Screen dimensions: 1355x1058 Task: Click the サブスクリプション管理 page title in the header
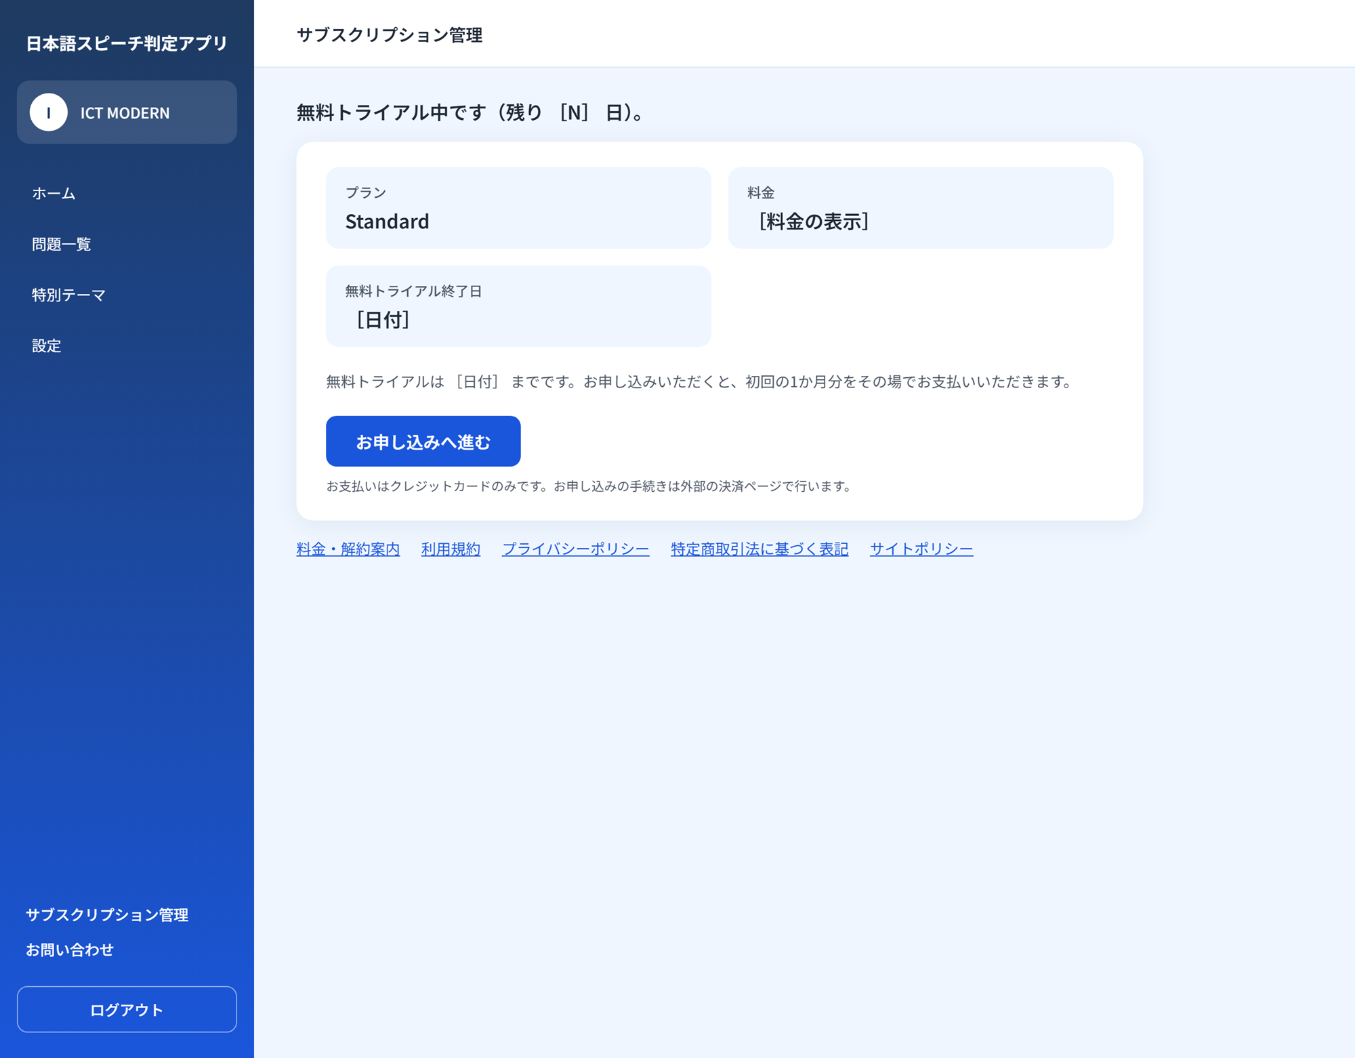[390, 35]
